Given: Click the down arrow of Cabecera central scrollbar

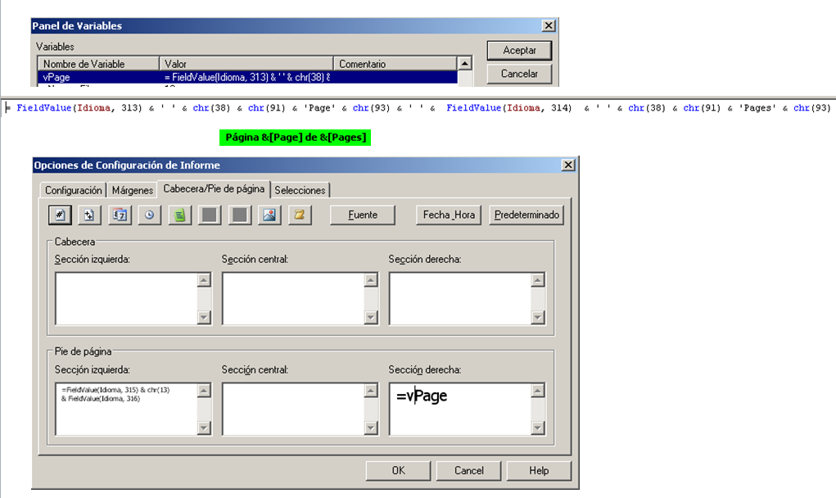Looking at the screenshot, I should 371,317.
